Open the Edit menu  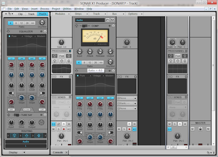click(17, 9)
